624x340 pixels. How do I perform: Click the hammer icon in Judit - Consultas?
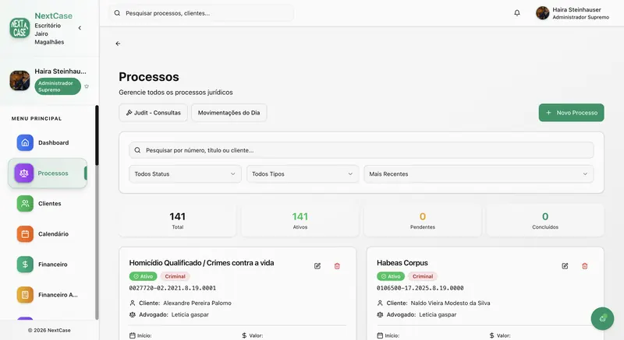[129, 113]
